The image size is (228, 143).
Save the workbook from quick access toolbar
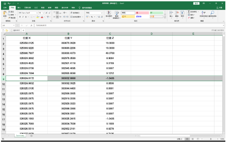click(5, 3)
